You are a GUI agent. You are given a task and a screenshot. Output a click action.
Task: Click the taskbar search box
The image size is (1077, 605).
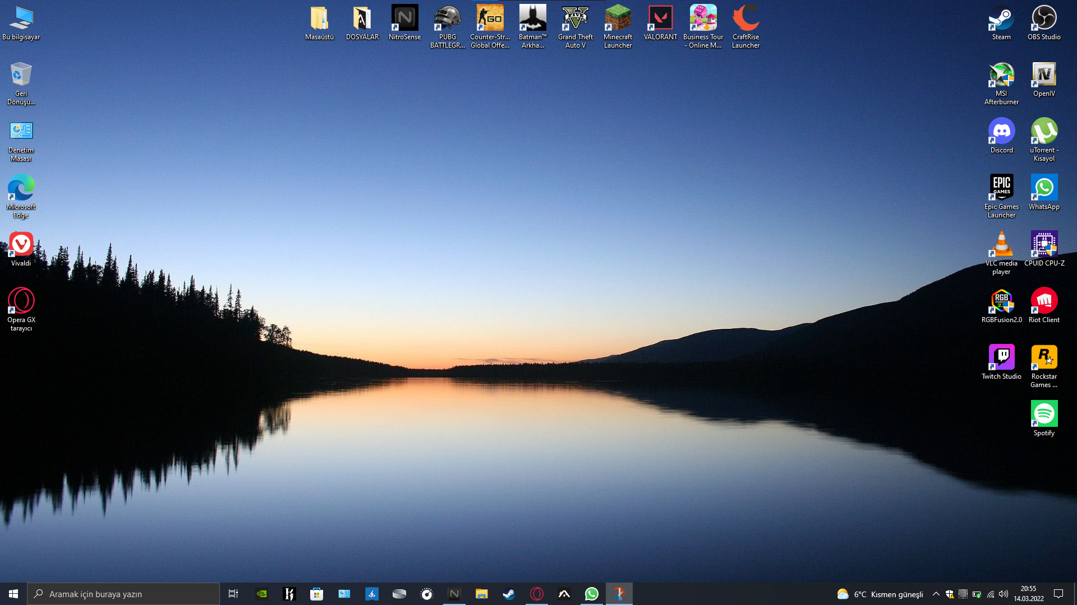(123, 594)
